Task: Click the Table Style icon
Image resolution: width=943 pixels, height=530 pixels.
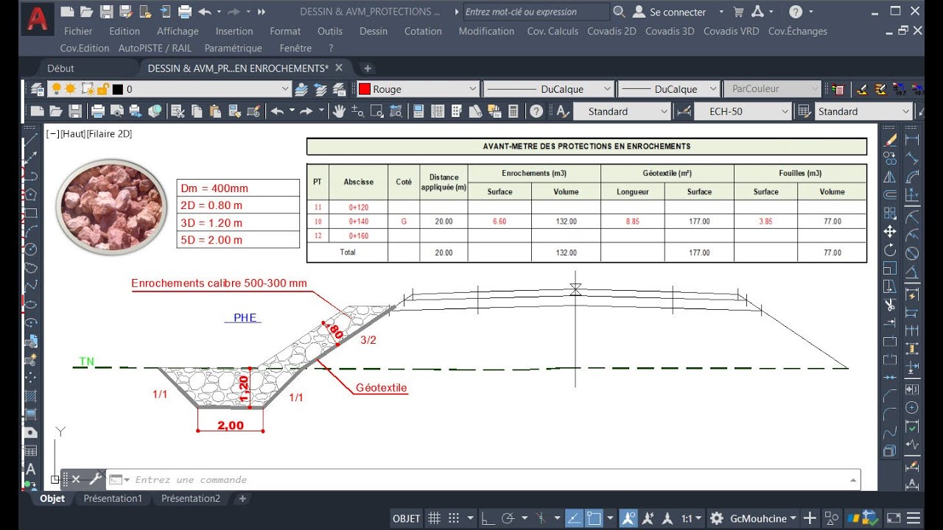Action: coord(804,111)
